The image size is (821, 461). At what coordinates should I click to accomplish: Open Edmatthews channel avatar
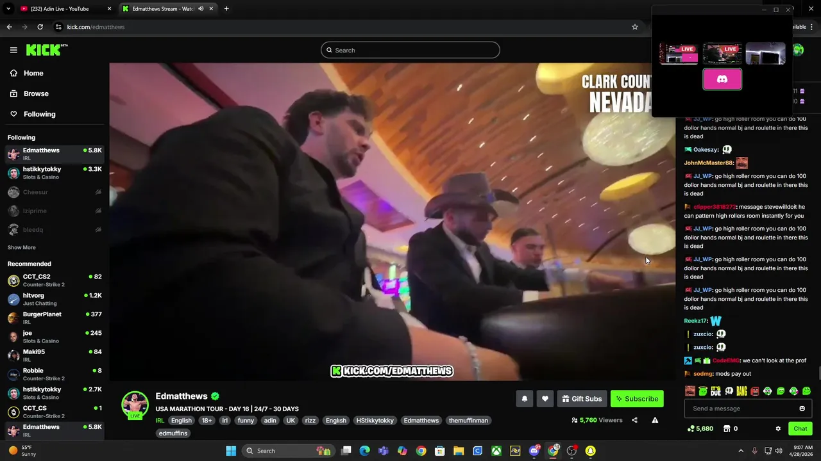click(x=135, y=405)
